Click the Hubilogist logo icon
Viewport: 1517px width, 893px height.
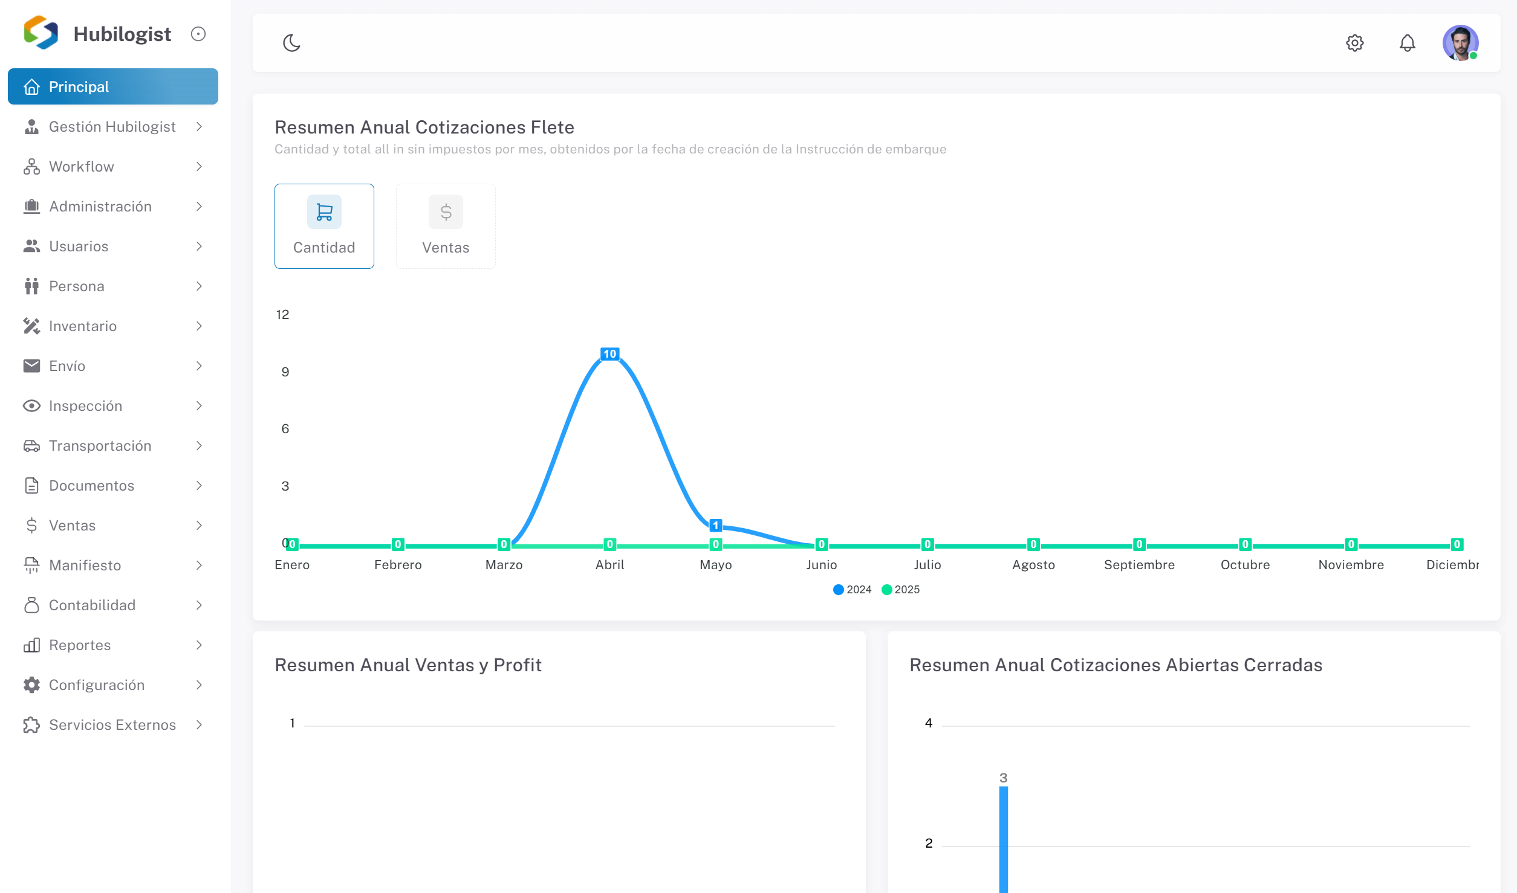pyautogui.click(x=41, y=33)
